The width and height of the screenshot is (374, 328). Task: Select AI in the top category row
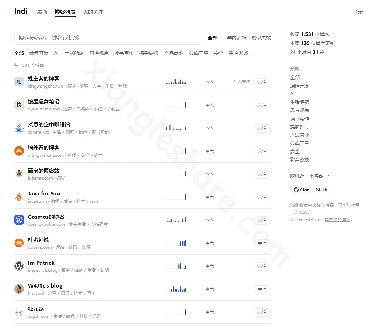56,53
